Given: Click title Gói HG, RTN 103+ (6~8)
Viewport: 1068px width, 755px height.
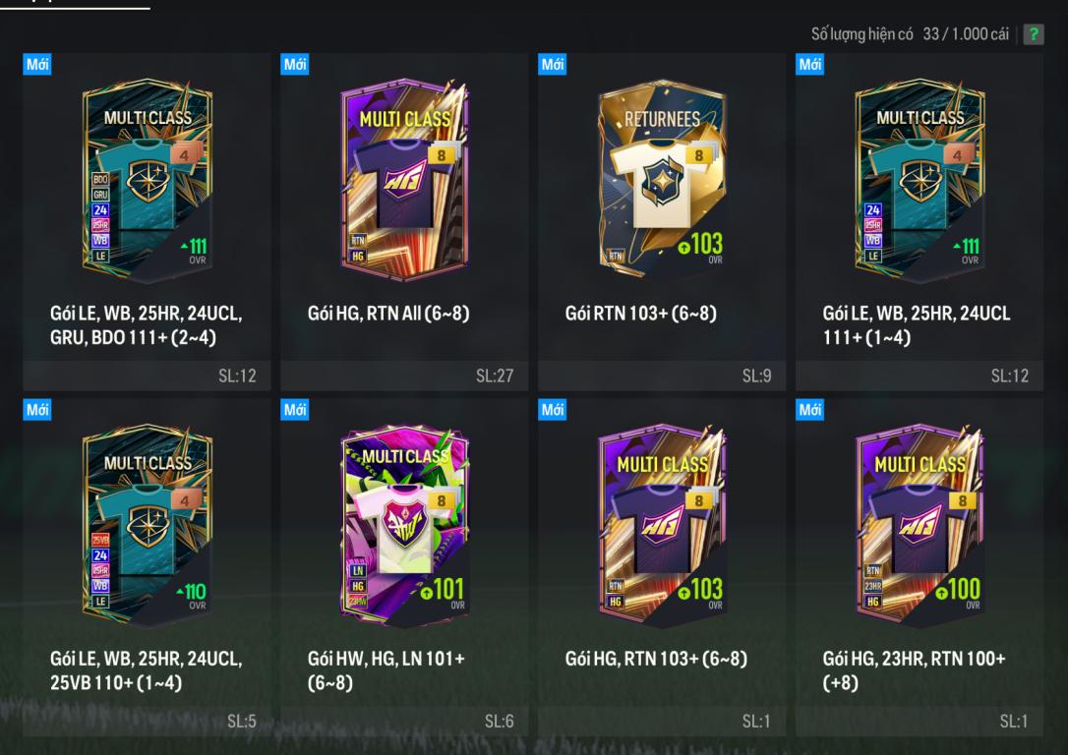Looking at the screenshot, I should [x=656, y=659].
